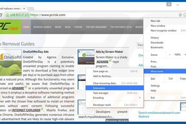The width and height of the screenshot is (186, 124).
Task: Open the INTERNET EXPLORER link
Action: [x=26, y=110]
